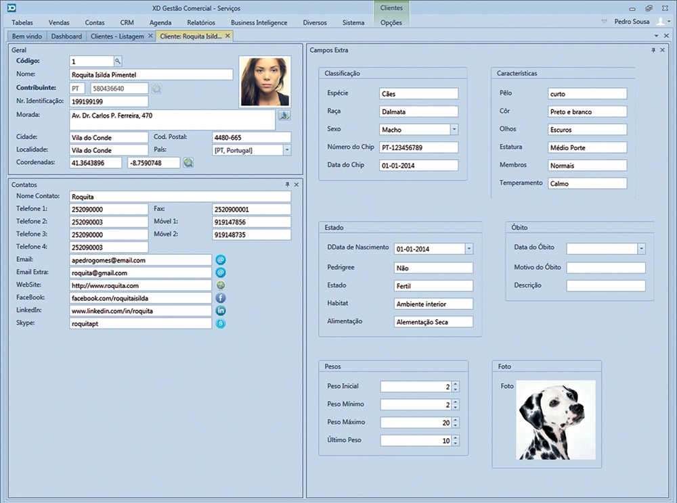Screen dimensions: 677x503
Task: Click the search icon beside Código field
Action: coord(117,61)
